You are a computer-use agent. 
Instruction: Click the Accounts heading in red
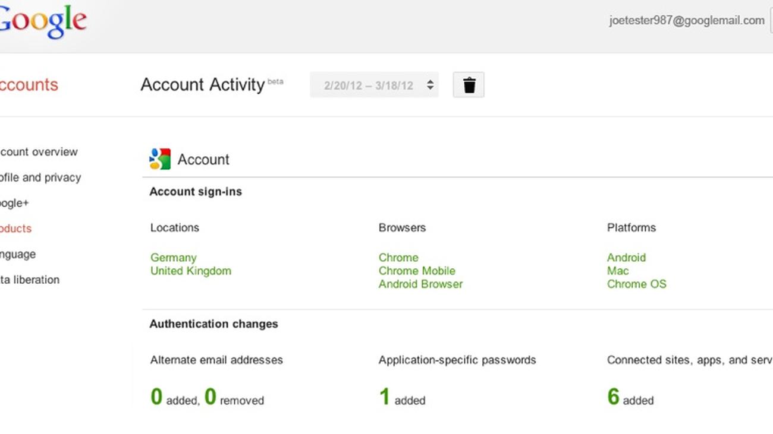[x=29, y=85]
